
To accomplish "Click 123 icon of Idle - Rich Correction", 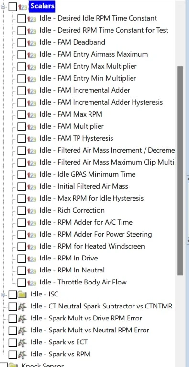I will pos(32,211).
